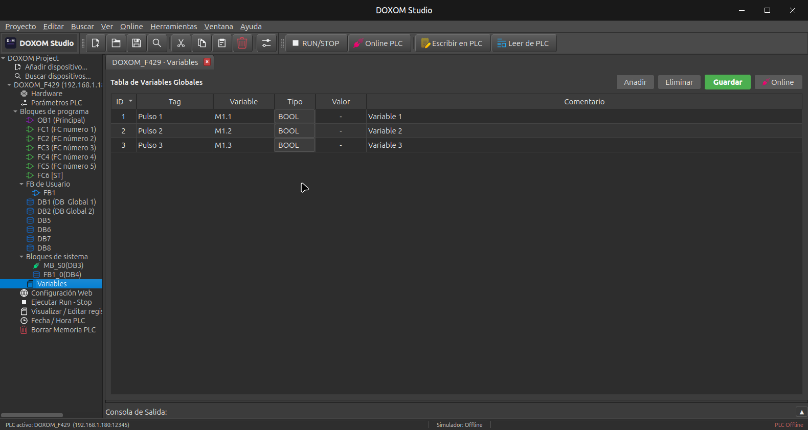
Task: Click the red Delete trash toolbar icon
Action: (x=242, y=43)
